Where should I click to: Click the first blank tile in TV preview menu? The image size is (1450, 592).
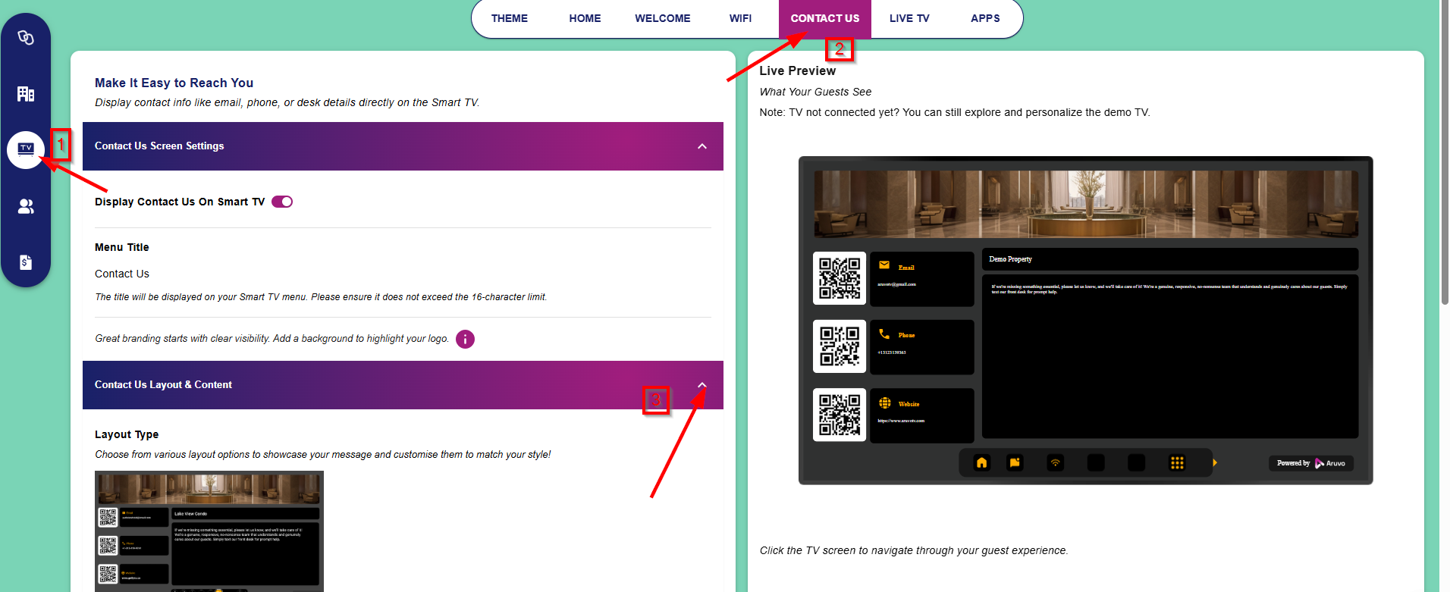(1096, 462)
